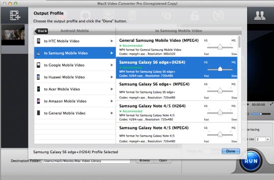This screenshot has height=180, width=274.
Task: Adjust Galaxy S6 edge+ H264 quality slider
Action: pyautogui.click(x=220, y=69)
